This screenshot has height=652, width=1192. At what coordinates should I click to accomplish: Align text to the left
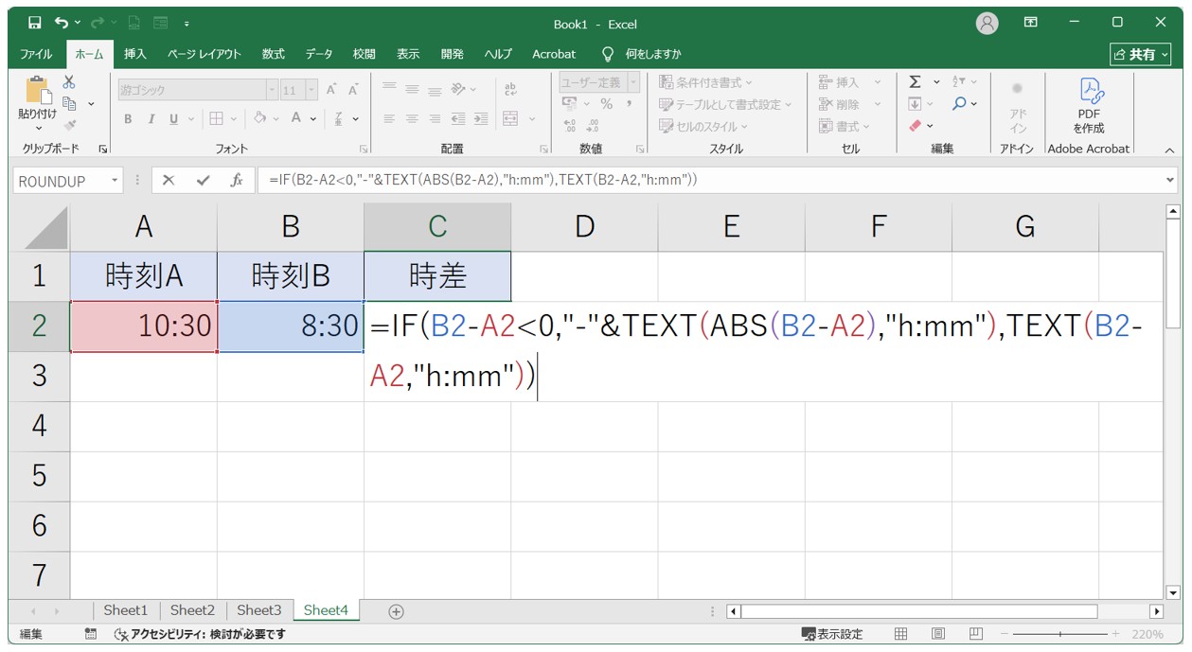389,119
